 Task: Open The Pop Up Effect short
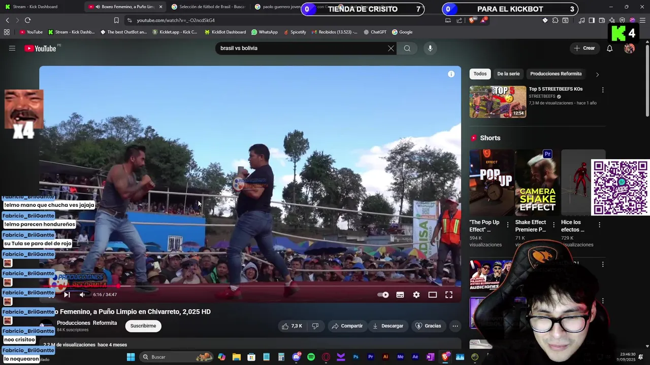click(x=492, y=182)
